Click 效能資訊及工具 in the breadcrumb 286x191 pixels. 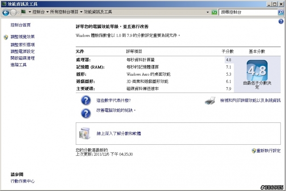click(98, 12)
